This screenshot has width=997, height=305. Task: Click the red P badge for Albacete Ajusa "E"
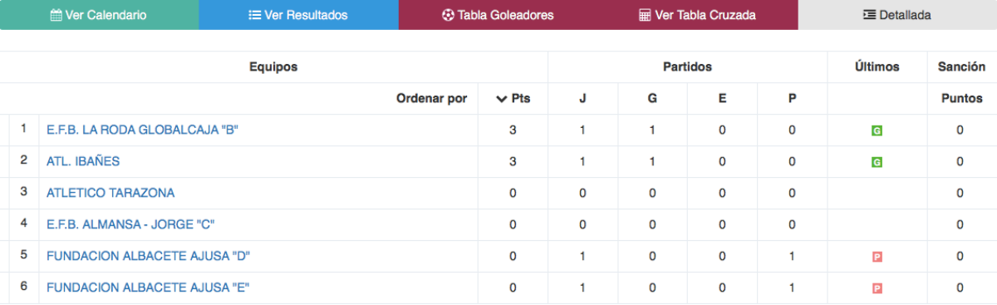coord(877,288)
